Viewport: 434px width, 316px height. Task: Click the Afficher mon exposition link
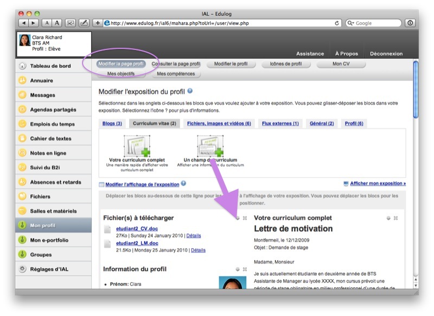coord(378,184)
